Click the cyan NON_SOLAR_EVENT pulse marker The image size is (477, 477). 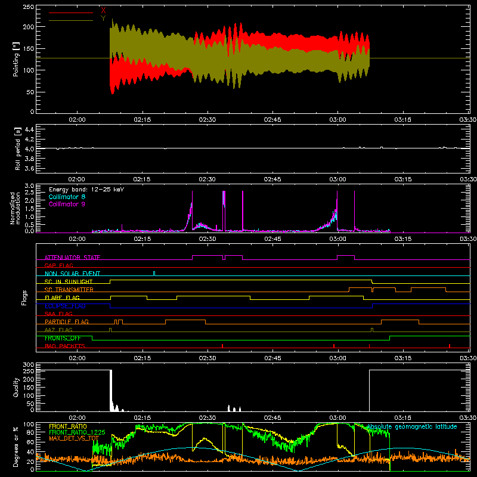(x=154, y=274)
